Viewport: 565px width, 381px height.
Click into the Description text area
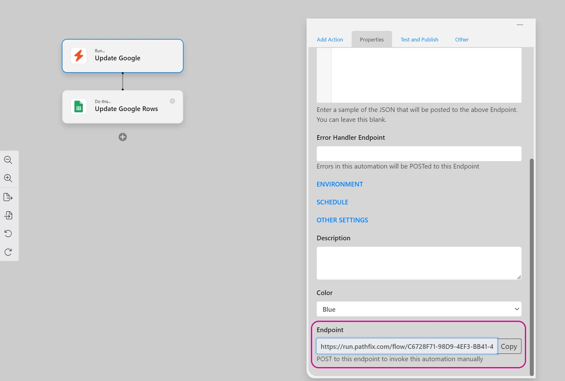[419, 263]
